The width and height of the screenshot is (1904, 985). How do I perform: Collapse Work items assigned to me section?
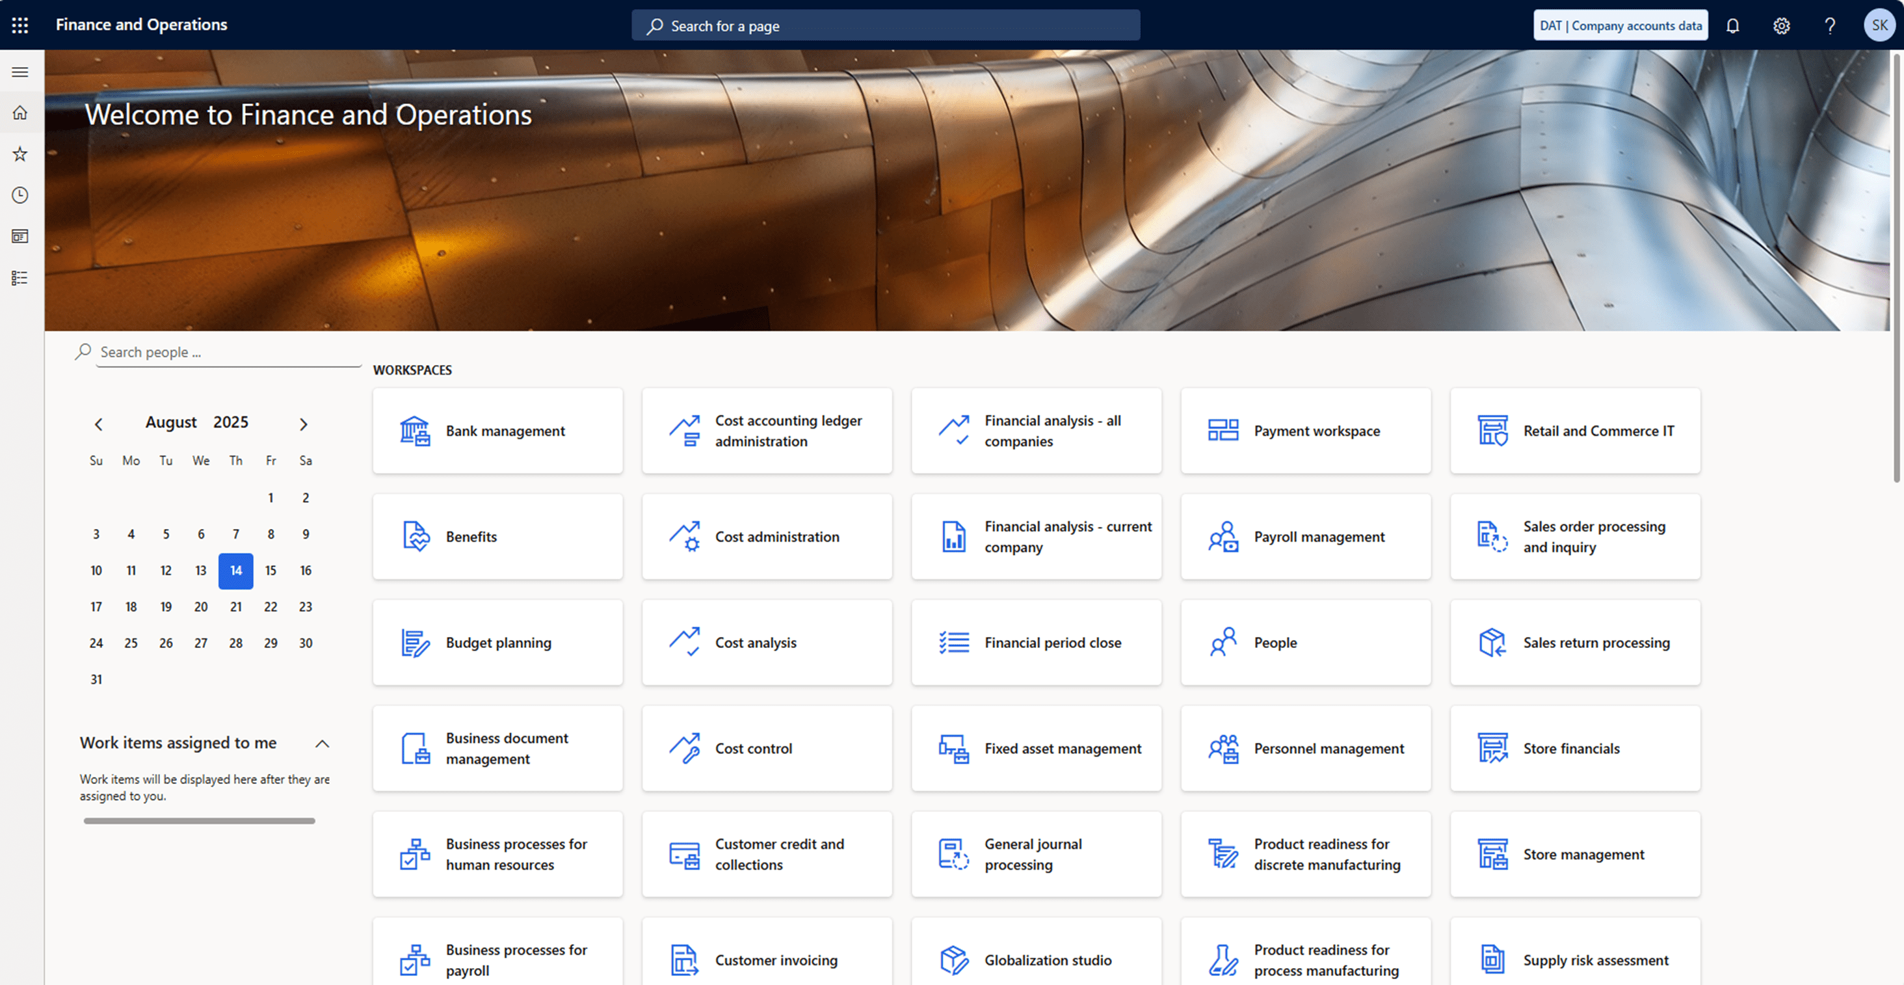(323, 744)
